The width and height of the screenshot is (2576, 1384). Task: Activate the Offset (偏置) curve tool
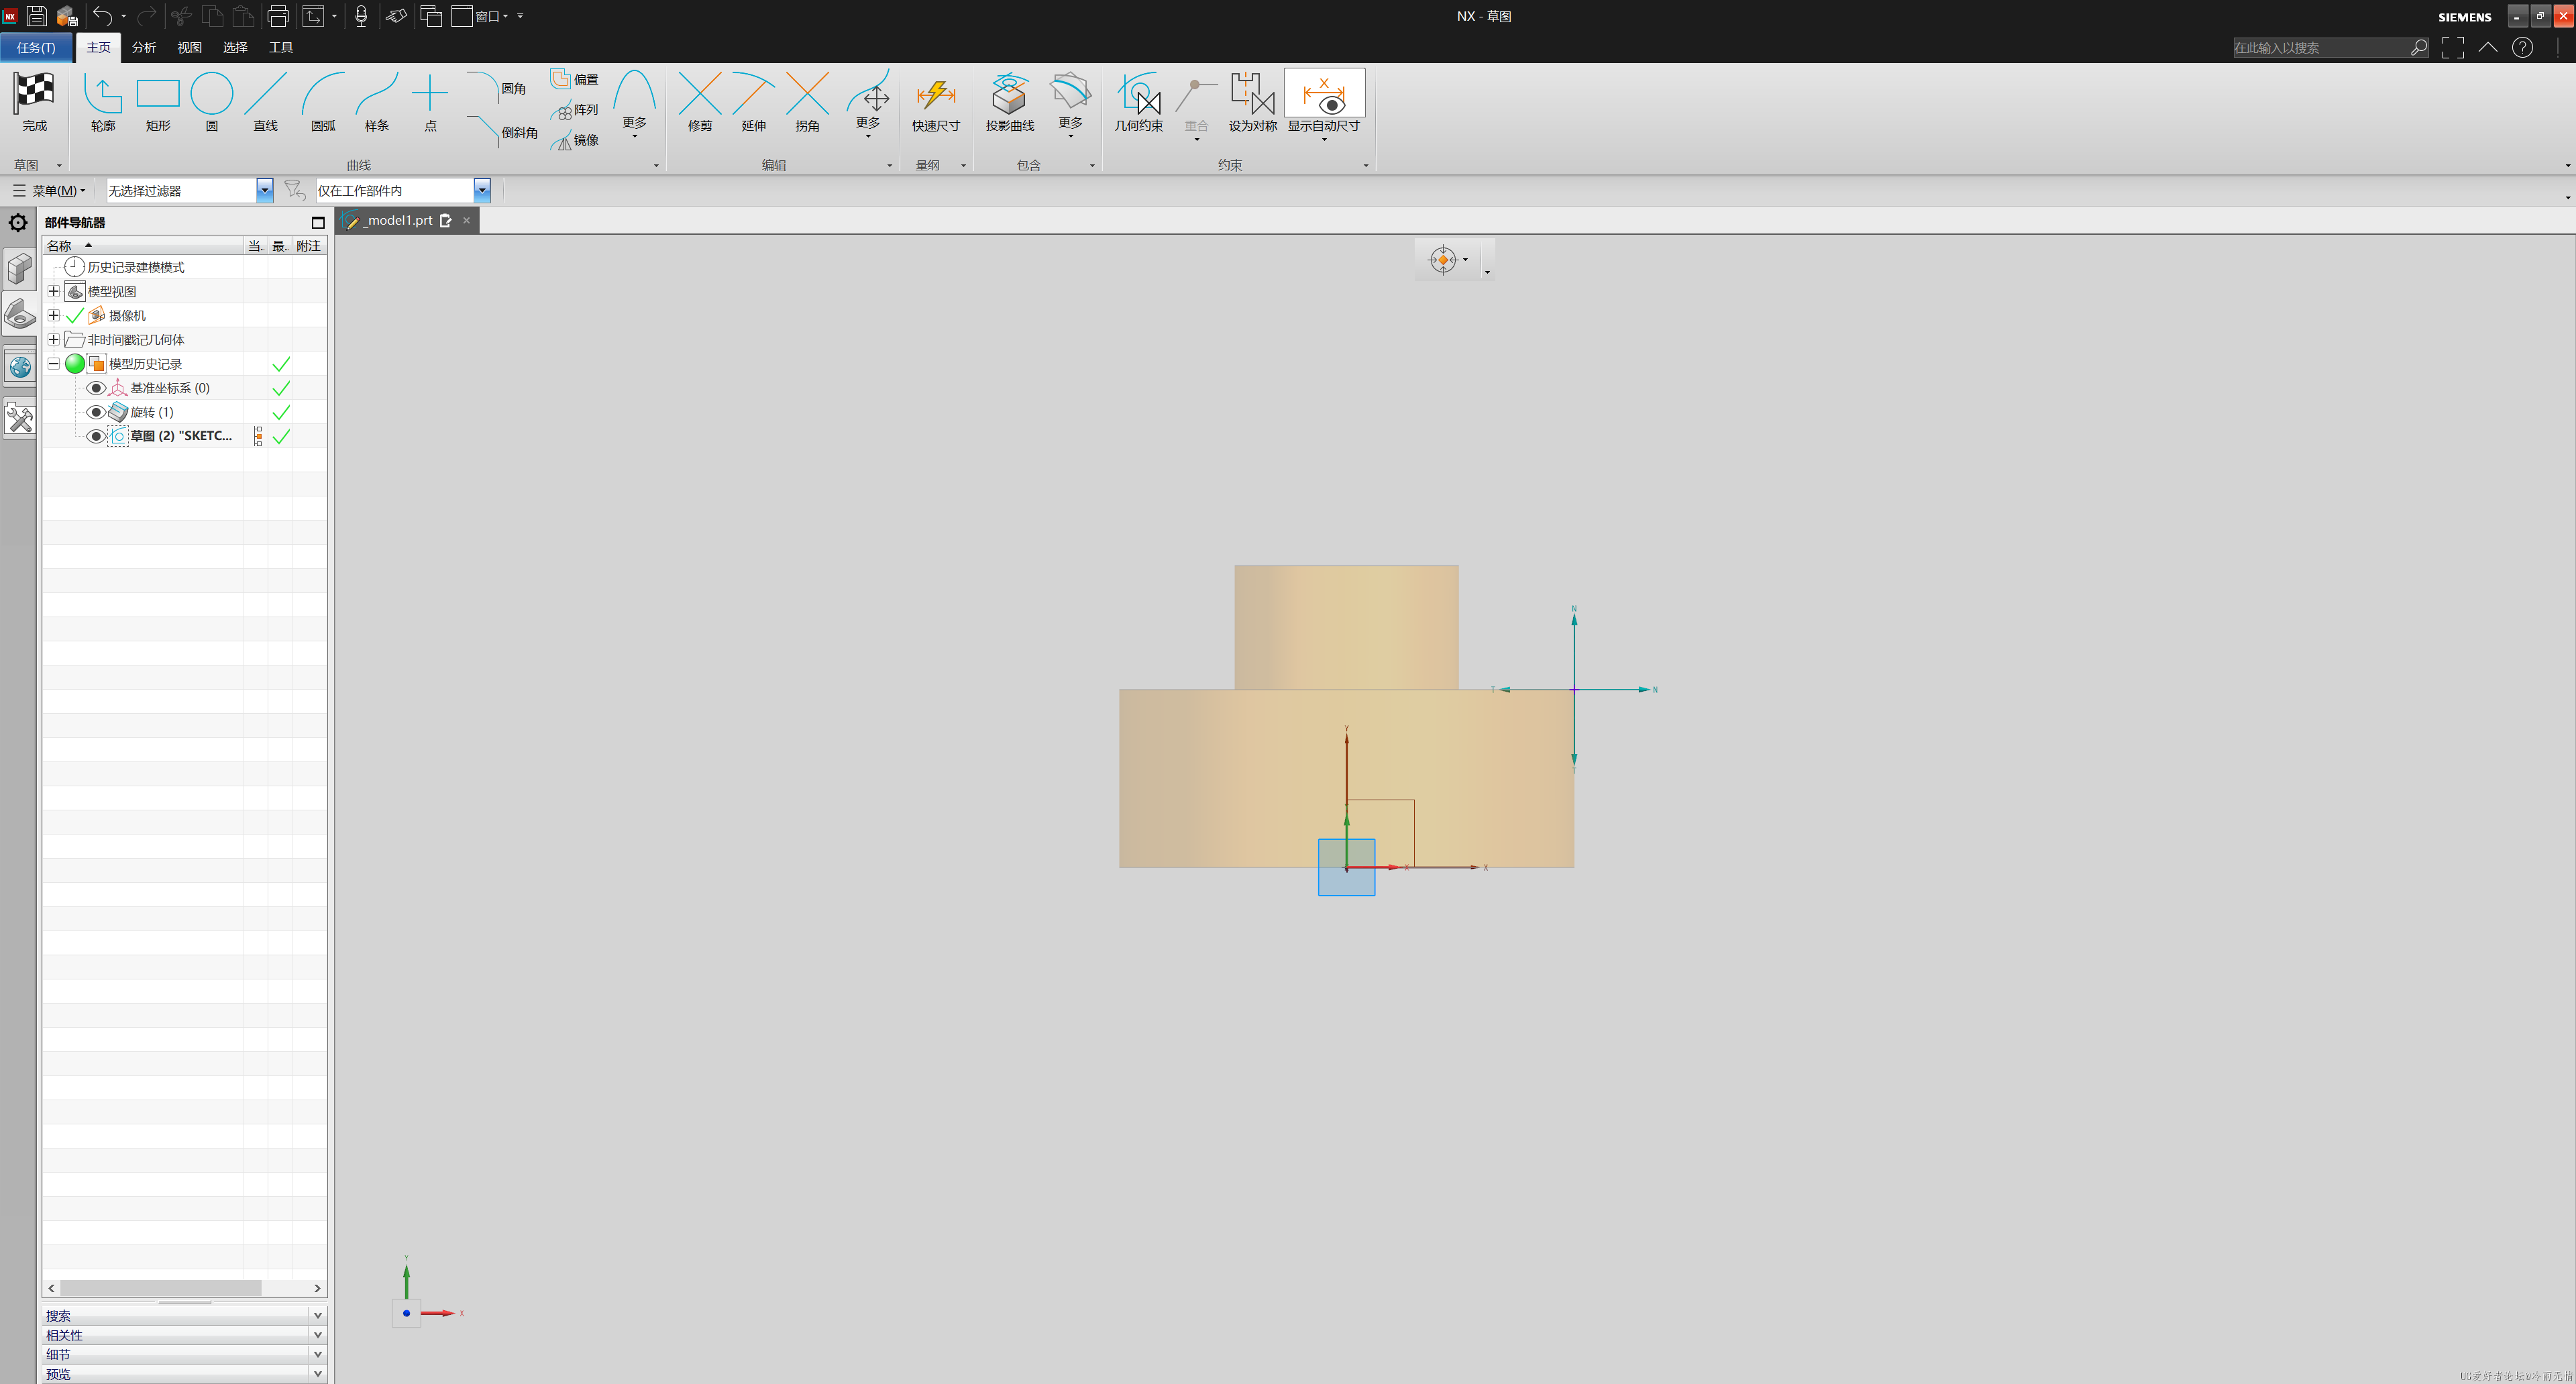(x=575, y=79)
